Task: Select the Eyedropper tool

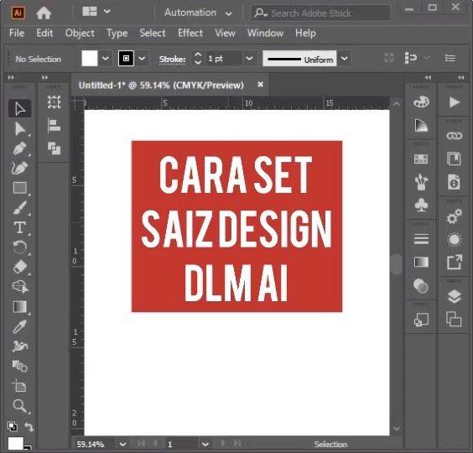Action: tap(20, 326)
